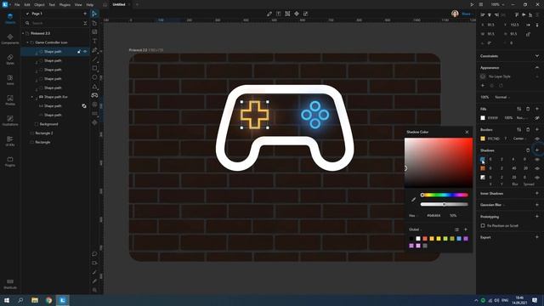Select the Line drawing tool

click(x=94, y=59)
